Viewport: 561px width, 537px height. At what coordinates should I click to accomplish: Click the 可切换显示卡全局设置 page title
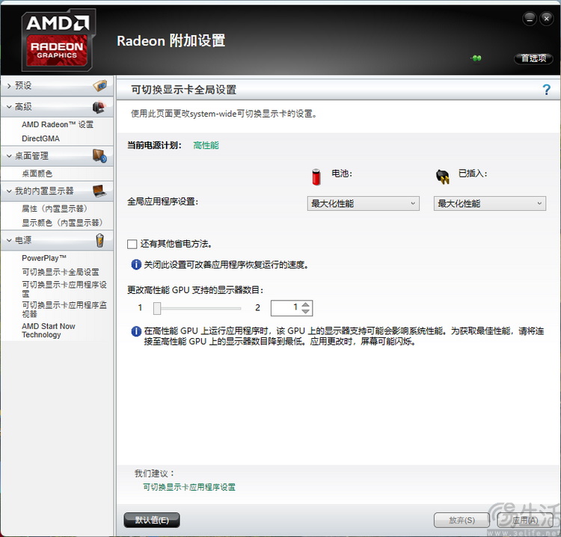[183, 90]
